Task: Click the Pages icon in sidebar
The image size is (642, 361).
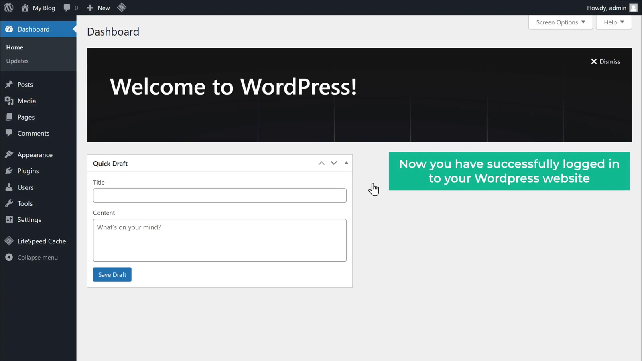Action: [x=9, y=117]
